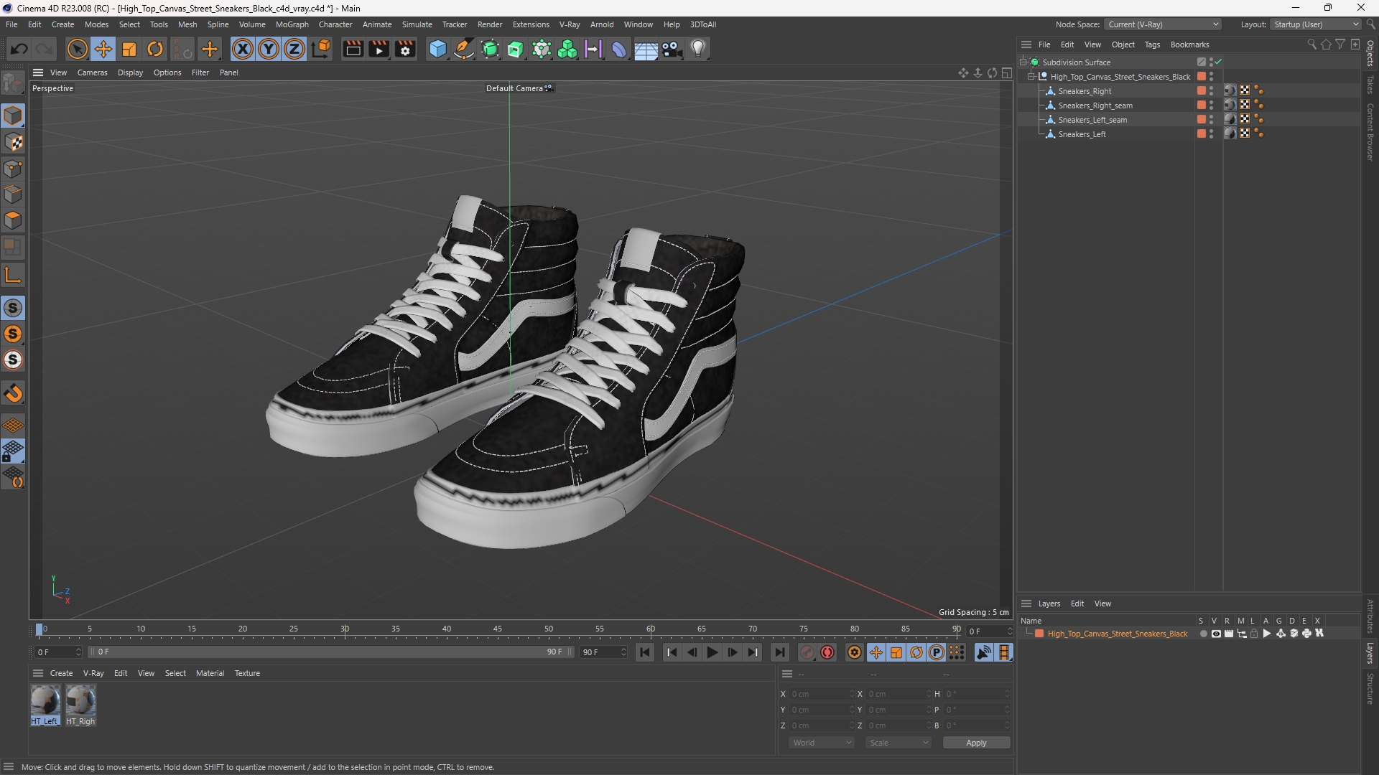Activate the Scale tool

click(x=129, y=49)
